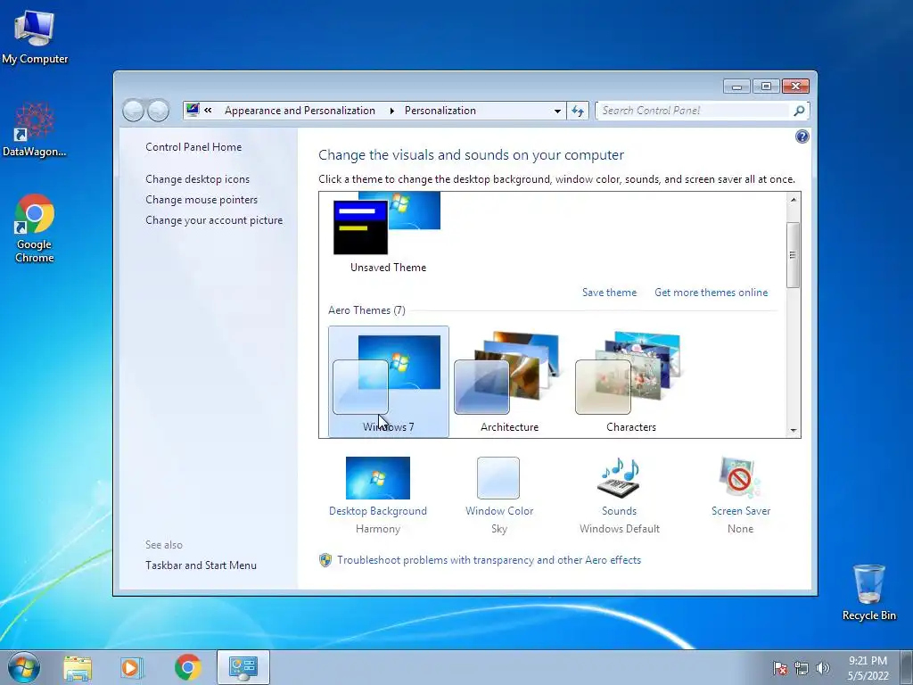Click the Control Panel taskbar button
Image resolution: width=913 pixels, height=685 pixels.
(x=243, y=667)
